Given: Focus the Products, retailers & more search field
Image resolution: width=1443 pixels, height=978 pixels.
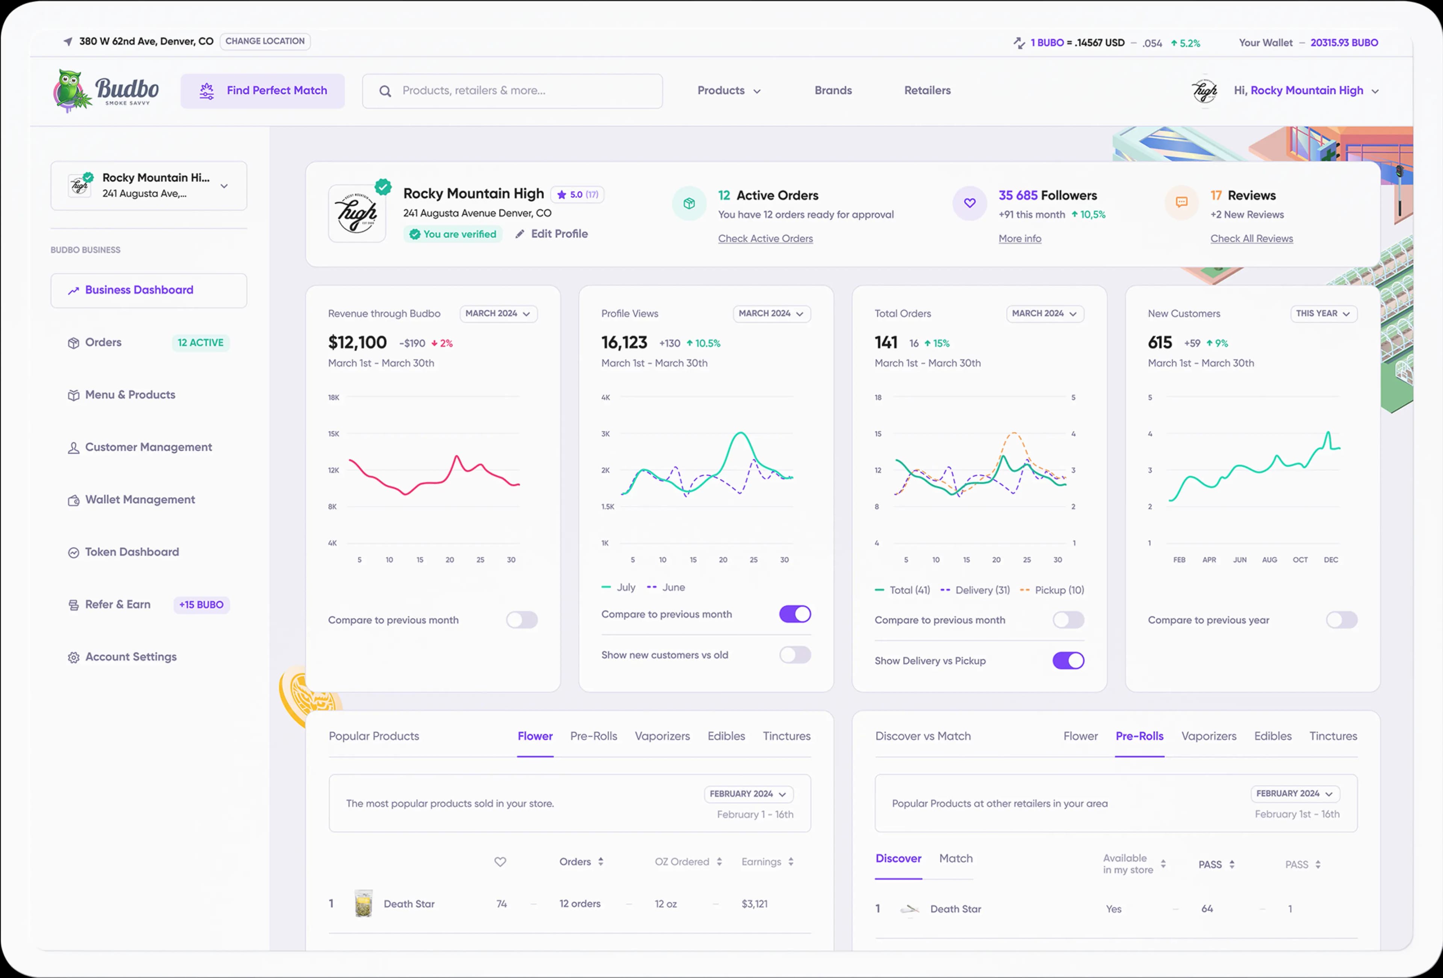Looking at the screenshot, I should 512,91.
